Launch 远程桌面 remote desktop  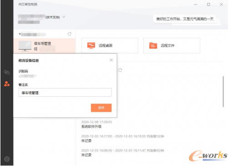point(110,46)
